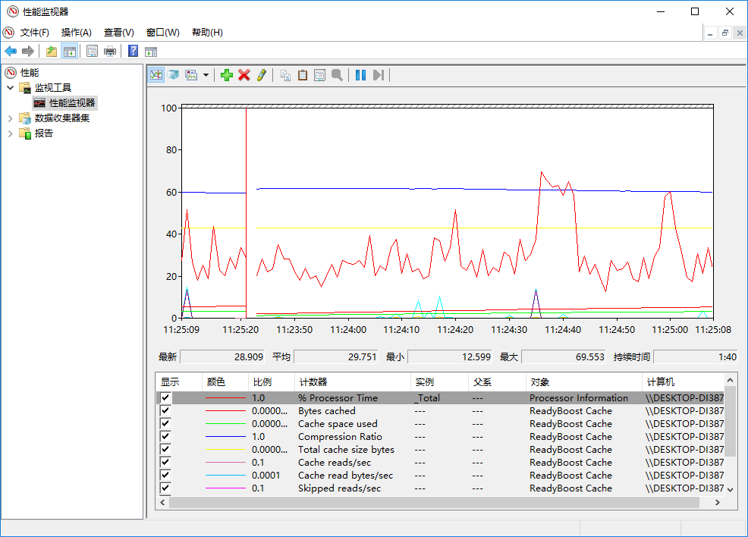Viewport: 748px width, 537px height.
Task: Sort by 显示 column header
Action: tap(179, 382)
